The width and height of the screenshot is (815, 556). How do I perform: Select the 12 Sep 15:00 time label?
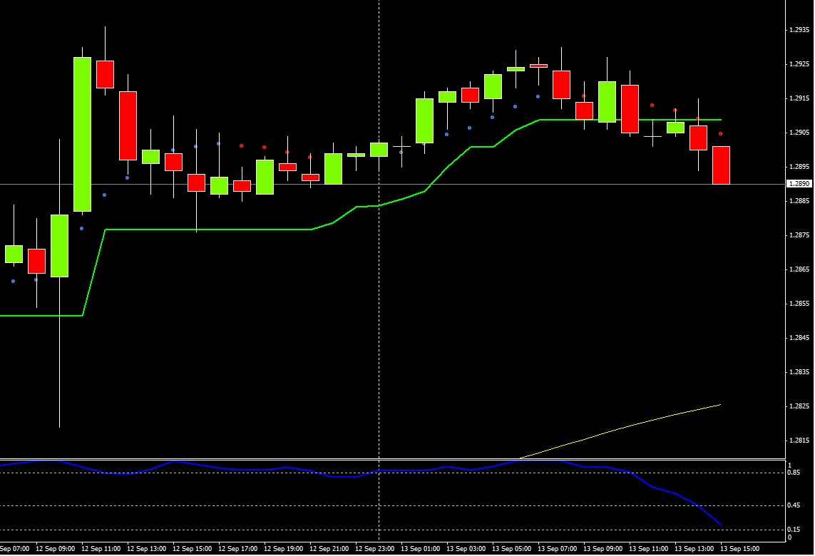coord(193,549)
